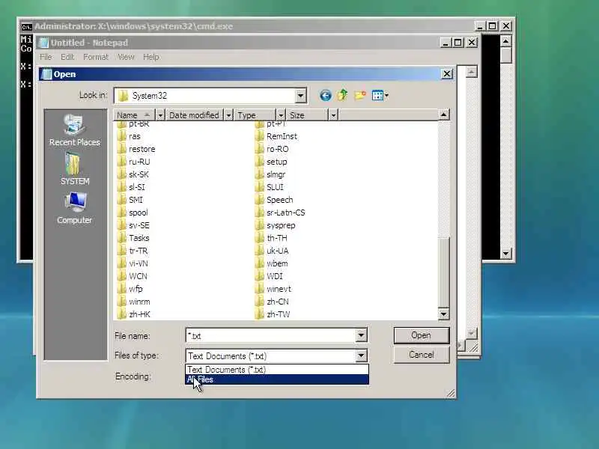Click the Open button

tap(422, 335)
